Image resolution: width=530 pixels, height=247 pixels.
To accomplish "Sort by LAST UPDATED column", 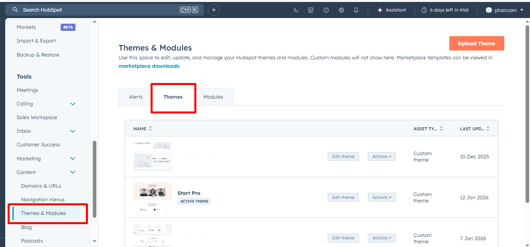I will [487, 128].
